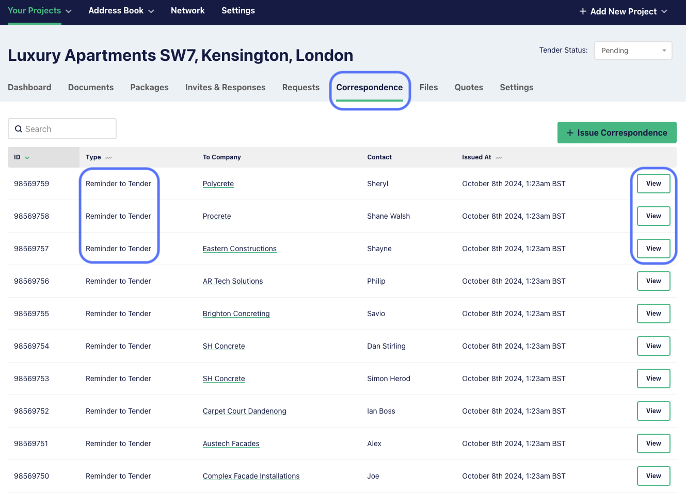Switch to the Files tab

[428, 88]
